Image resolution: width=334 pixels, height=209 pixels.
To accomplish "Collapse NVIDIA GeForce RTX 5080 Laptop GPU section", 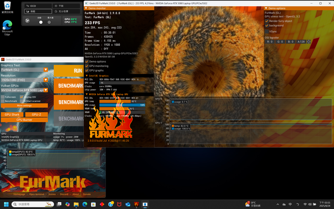I will (86, 94).
